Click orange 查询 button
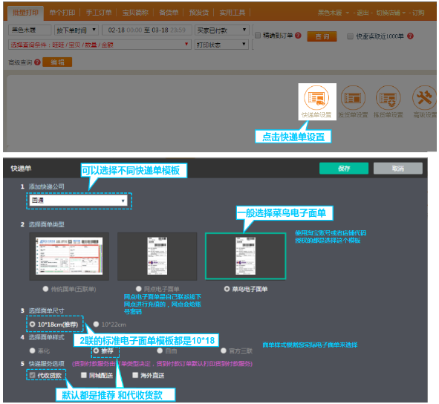This screenshot has width=439, height=404. (x=322, y=36)
